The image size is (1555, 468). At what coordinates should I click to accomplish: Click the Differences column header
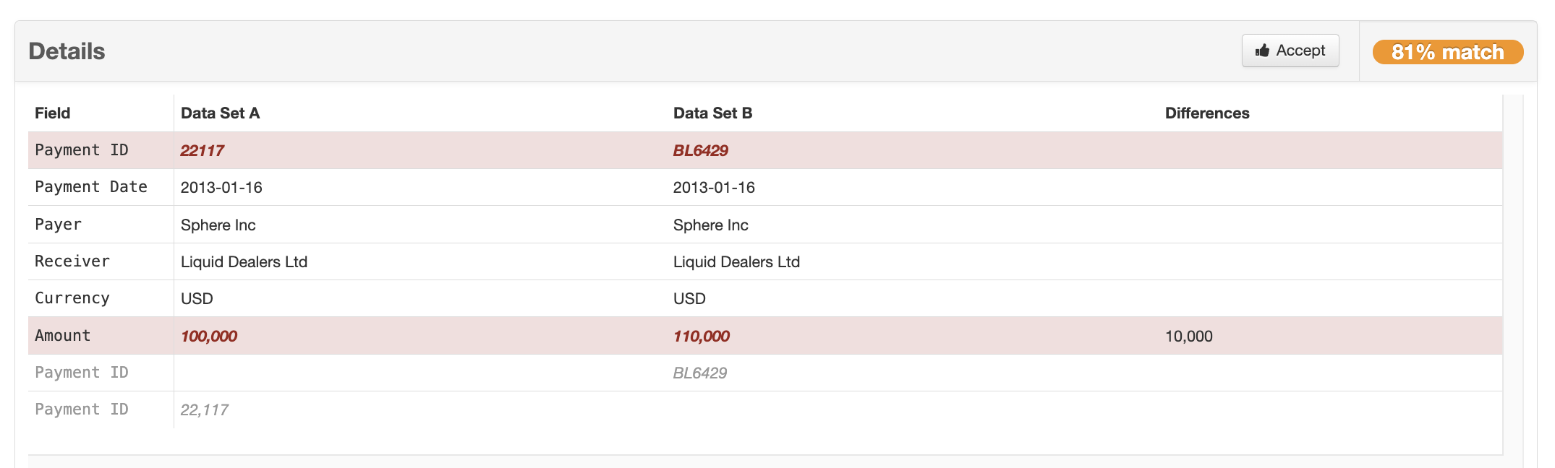pos(1206,113)
